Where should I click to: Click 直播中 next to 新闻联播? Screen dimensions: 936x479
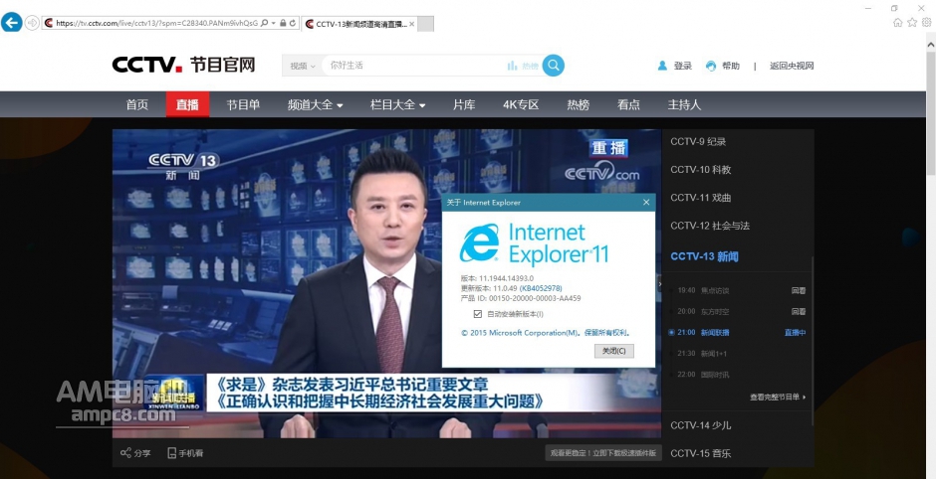coord(796,333)
